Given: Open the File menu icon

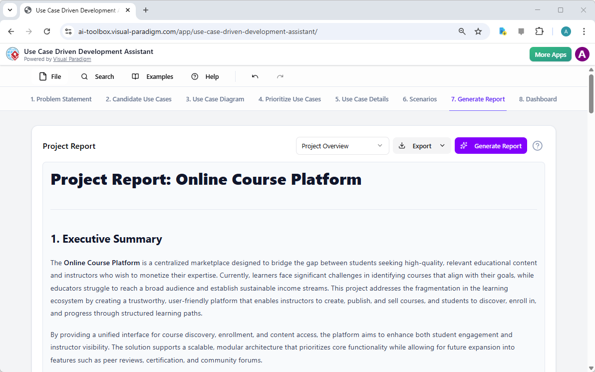Looking at the screenshot, I should click(x=44, y=76).
